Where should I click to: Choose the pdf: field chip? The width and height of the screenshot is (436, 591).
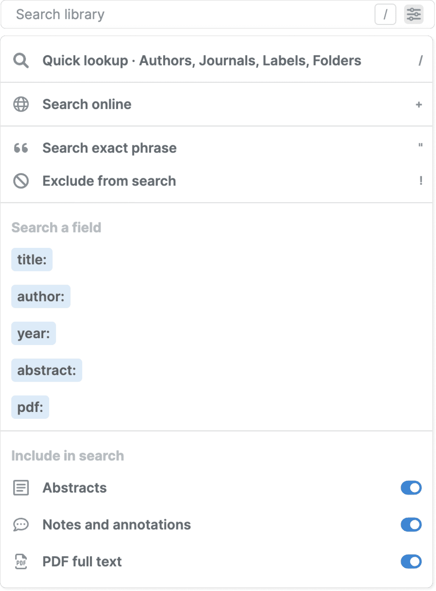pos(30,407)
